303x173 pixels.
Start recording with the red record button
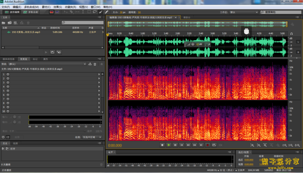pyautogui.click(x=207, y=145)
